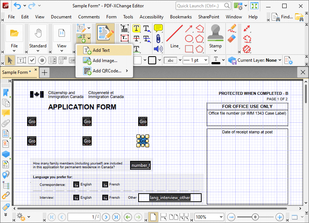Select the Oval shape tool
309x223 pixels.
pos(189,39)
